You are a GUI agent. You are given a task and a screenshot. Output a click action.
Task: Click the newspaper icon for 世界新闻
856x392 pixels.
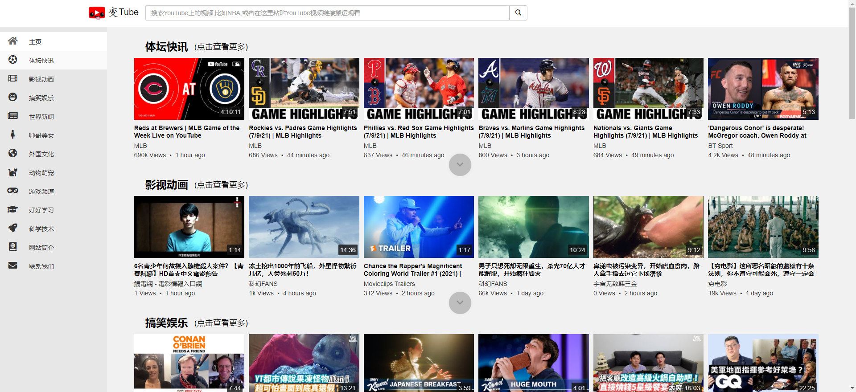[13, 116]
